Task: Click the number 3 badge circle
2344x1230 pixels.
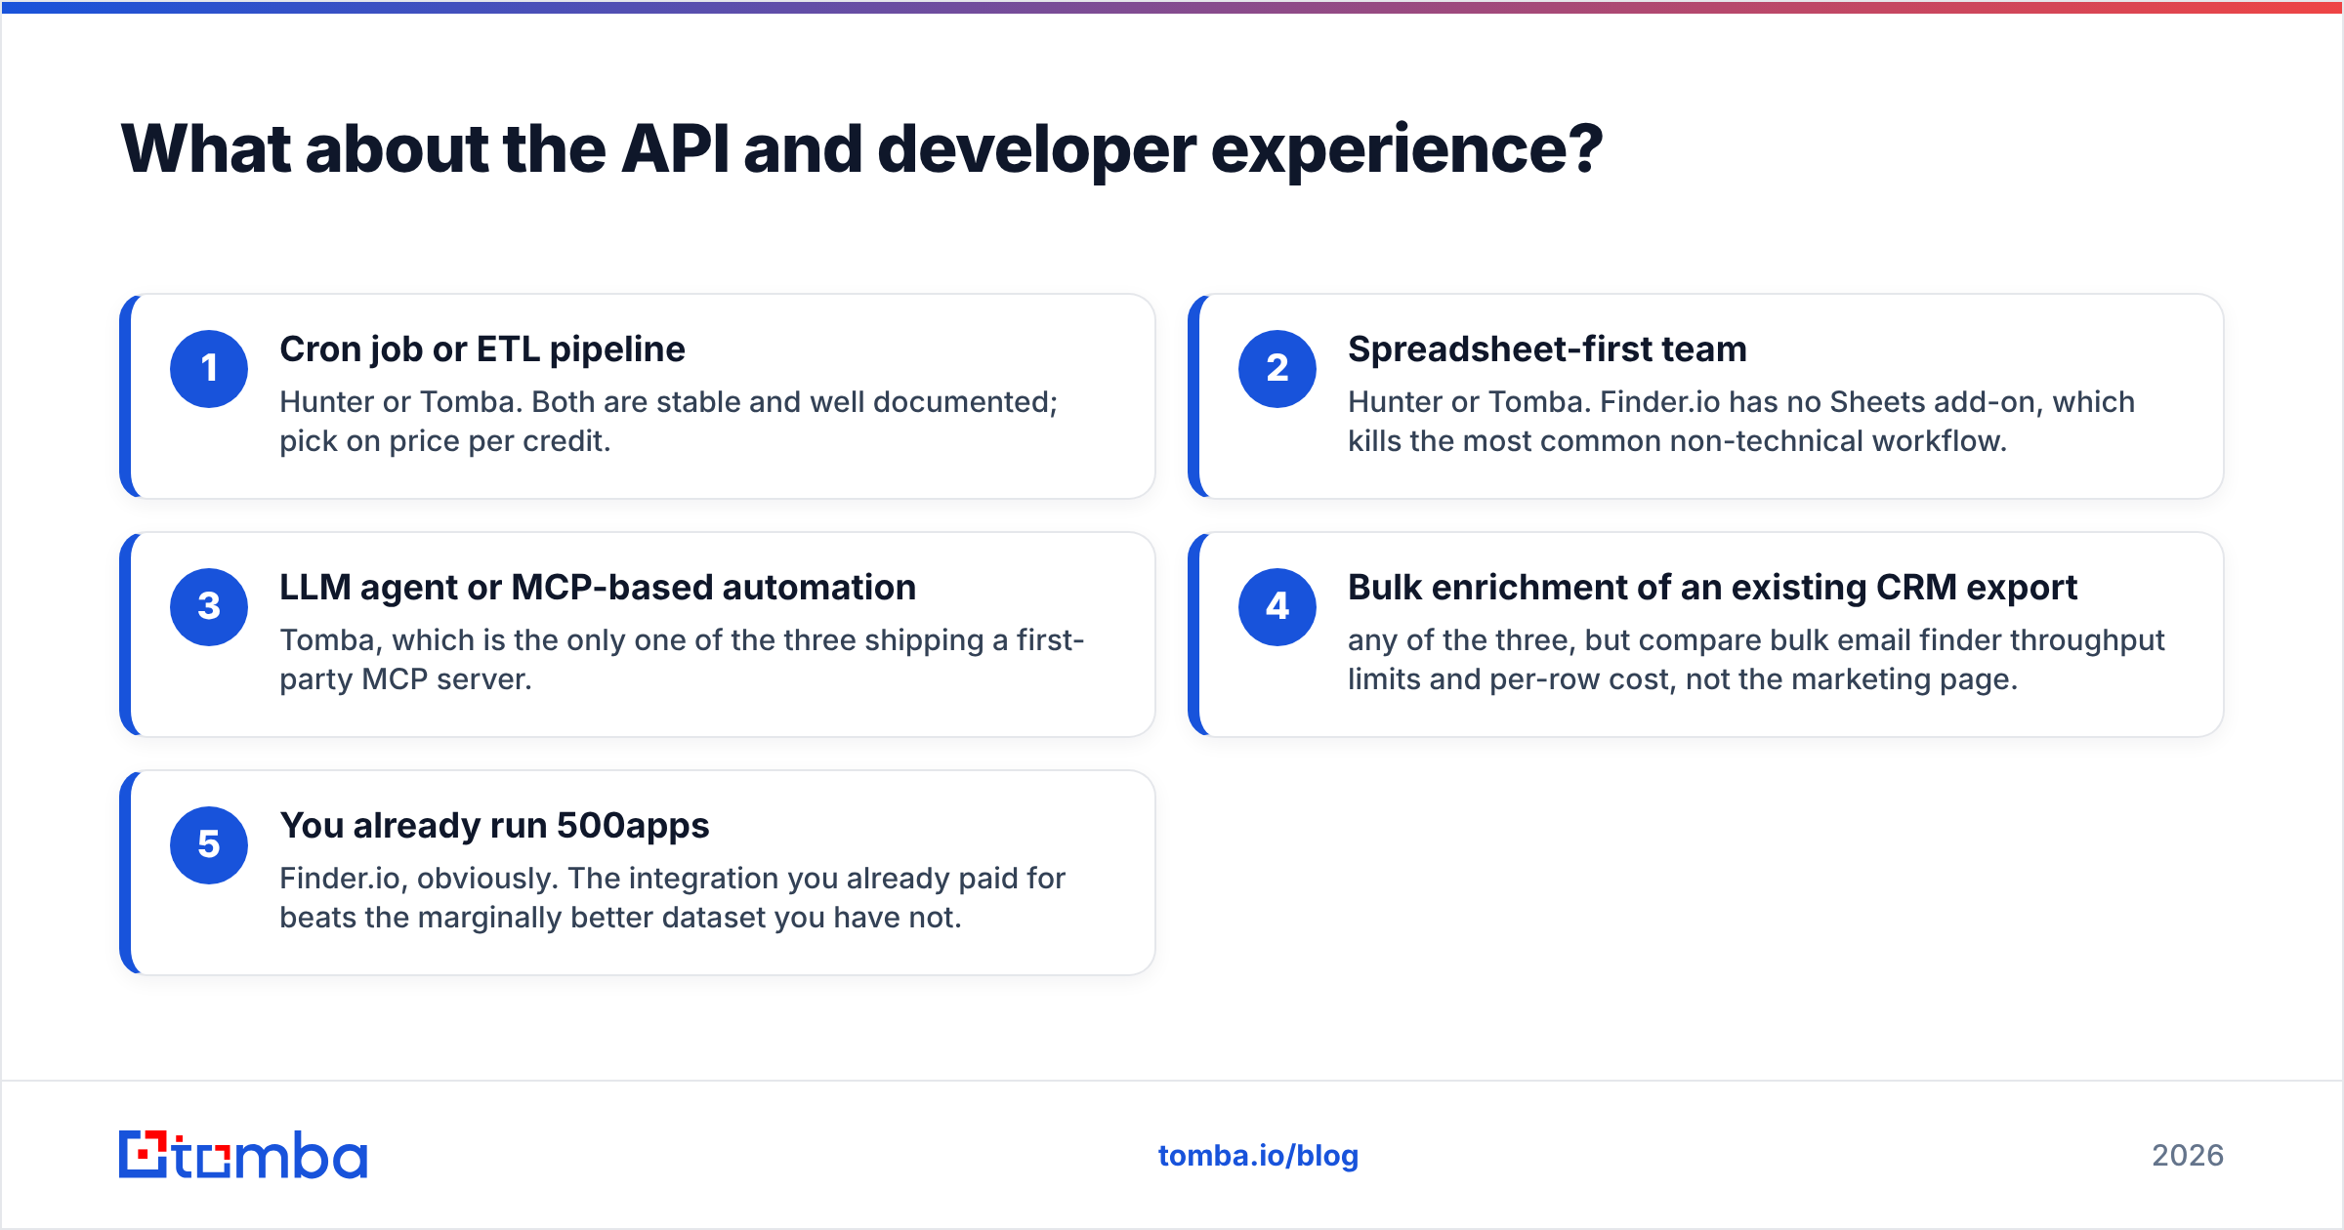Action: point(209,606)
